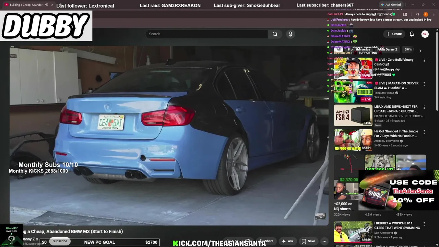Open MARATHON SERVER SLAM live thumbnail
439x247 pixels.
pyautogui.click(x=353, y=92)
